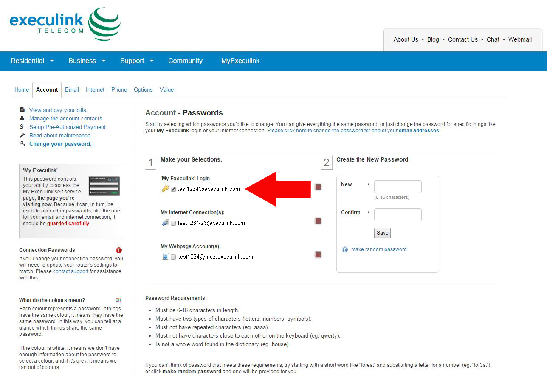Image resolution: width=547 pixels, height=380 pixels.
Task: Click the 'Must not have repeated characters' requirement
Action: [212, 327]
